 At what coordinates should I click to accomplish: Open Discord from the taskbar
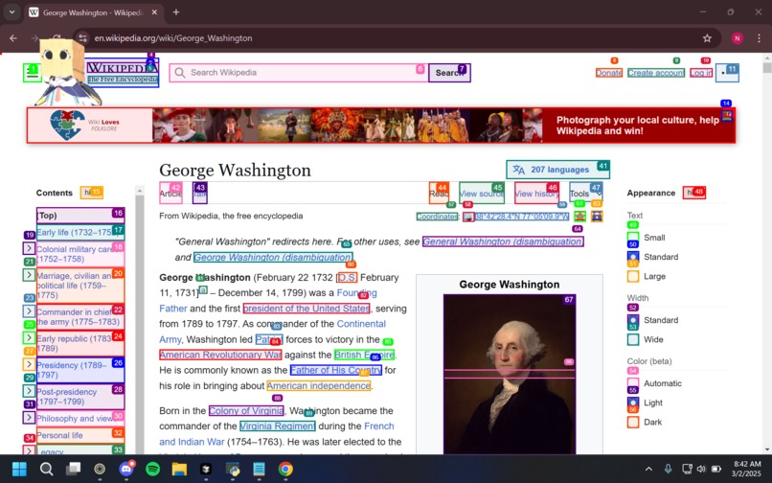pos(126,469)
